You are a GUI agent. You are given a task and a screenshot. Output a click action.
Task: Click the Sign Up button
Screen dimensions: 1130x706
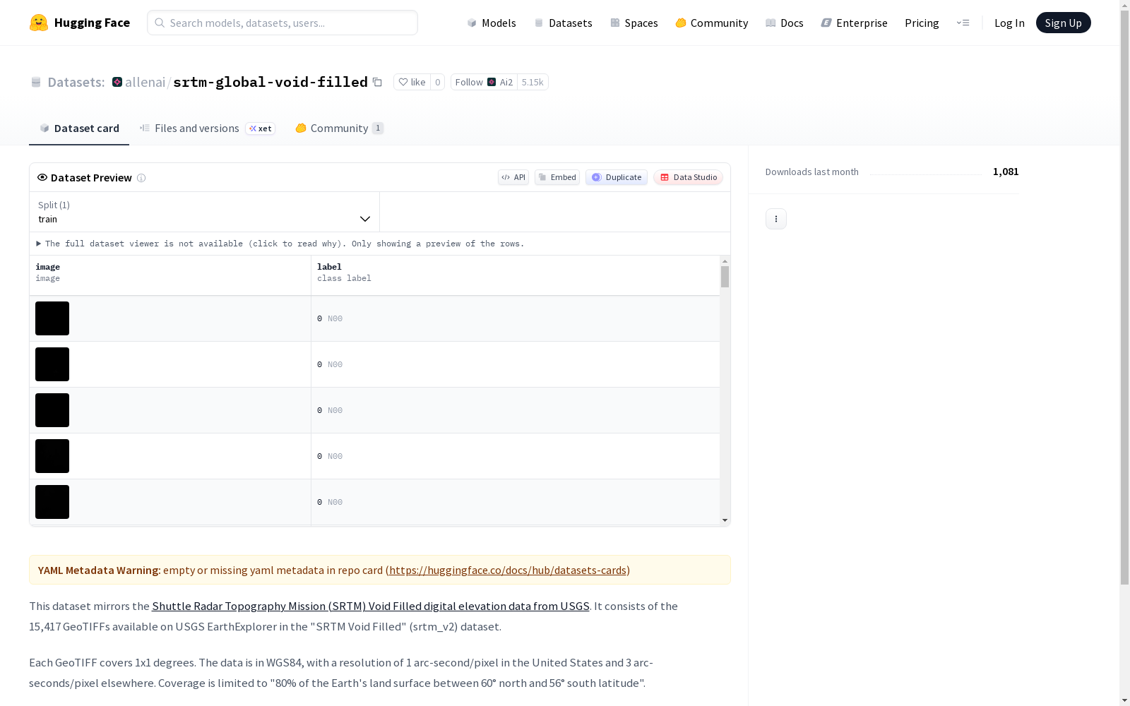tap(1063, 23)
